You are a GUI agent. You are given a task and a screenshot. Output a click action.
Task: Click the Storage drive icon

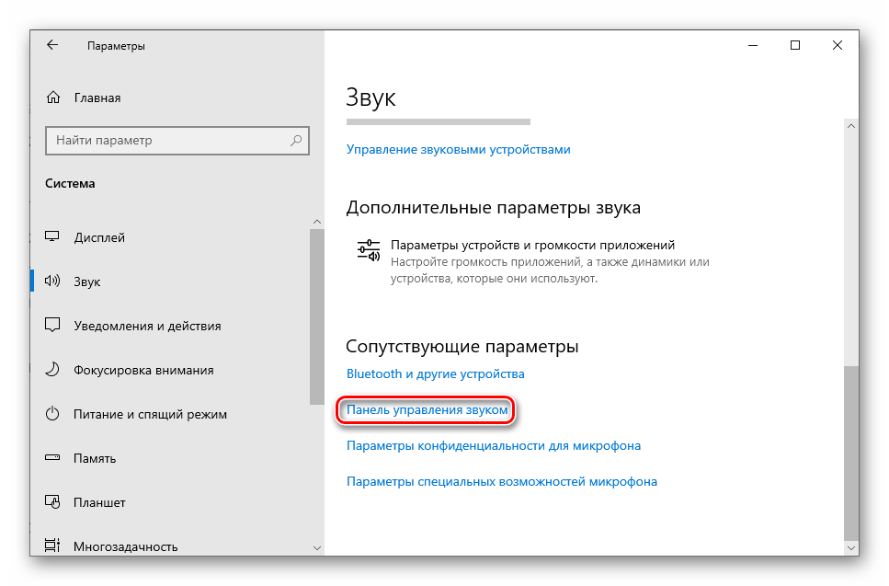coord(53,458)
